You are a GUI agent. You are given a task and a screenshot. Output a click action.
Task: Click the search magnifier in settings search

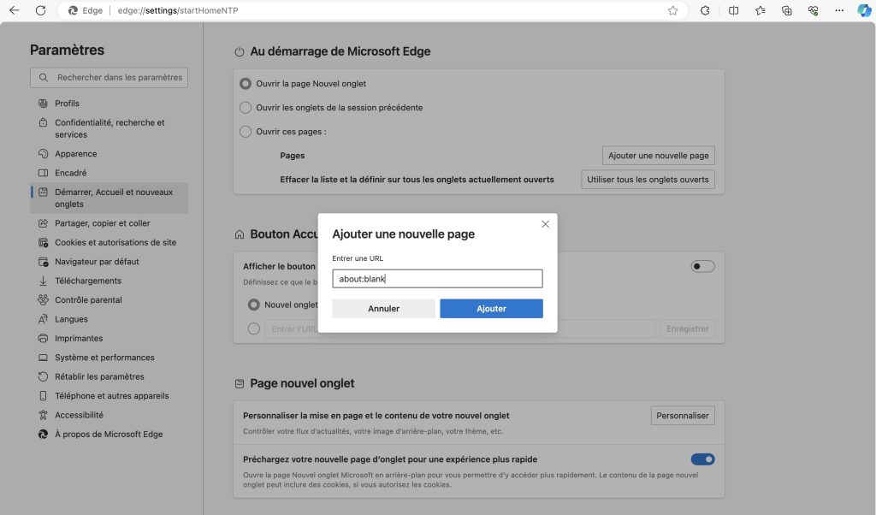coord(43,78)
